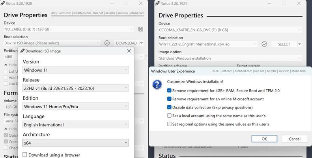
Task: Toggle the Use Rufus MBR checkbox in left window
Action: point(6,84)
